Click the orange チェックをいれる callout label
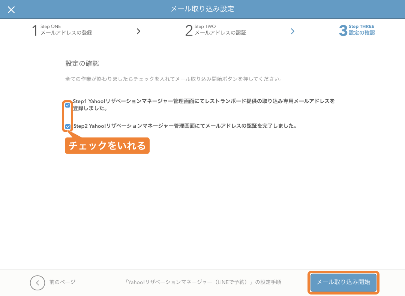The height and width of the screenshot is (296, 405). (x=107, y=146)
